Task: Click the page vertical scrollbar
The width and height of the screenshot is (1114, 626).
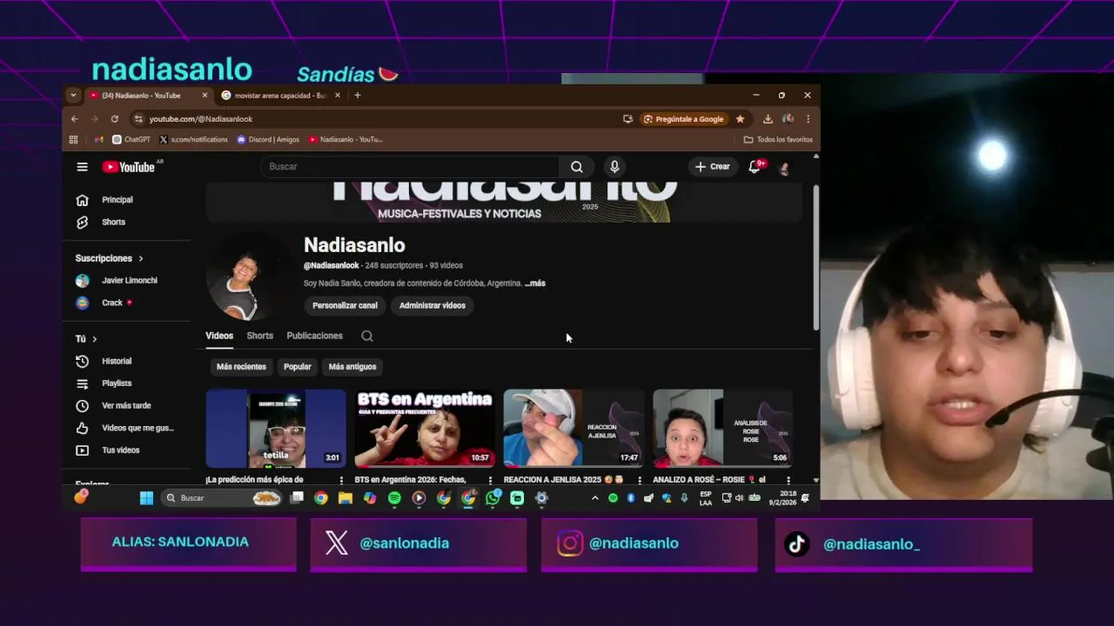Action: click(815, 256)
